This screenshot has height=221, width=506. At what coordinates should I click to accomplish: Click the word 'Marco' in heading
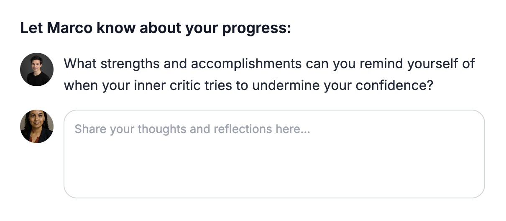point(69,28)
